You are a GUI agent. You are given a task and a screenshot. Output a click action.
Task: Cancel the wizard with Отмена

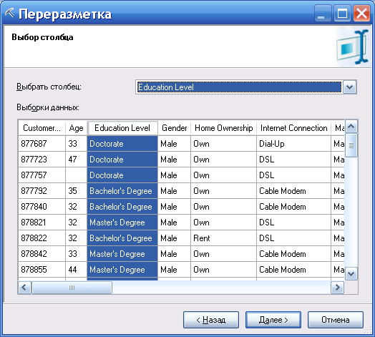336,320
